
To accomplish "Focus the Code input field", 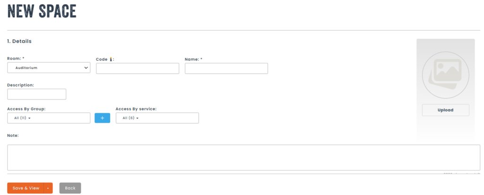I will (x=138, y=68).
